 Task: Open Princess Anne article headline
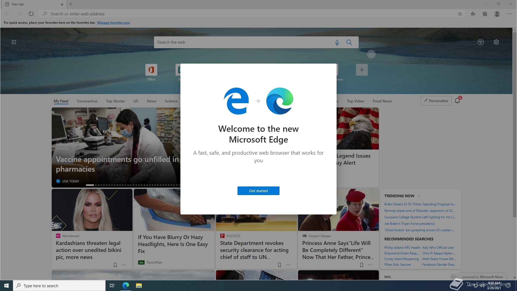click(x=338, y=250)
